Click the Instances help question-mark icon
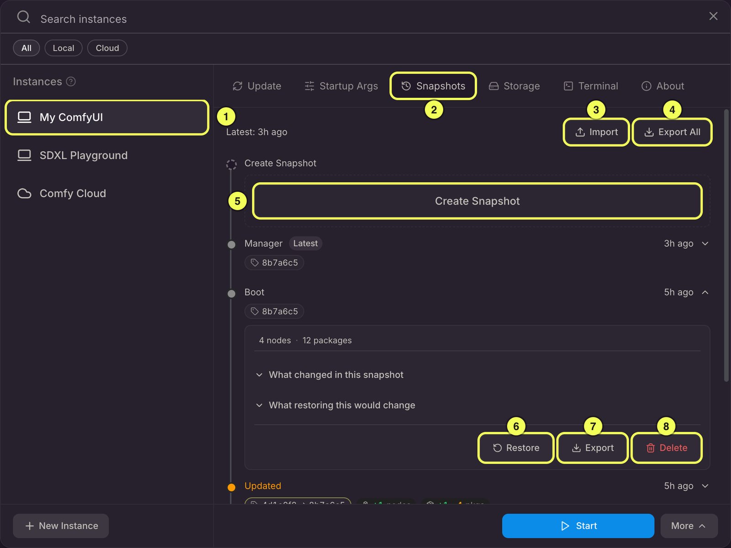Image resolution: width=731 pixels, height=548 pixels. coord(71,81)
